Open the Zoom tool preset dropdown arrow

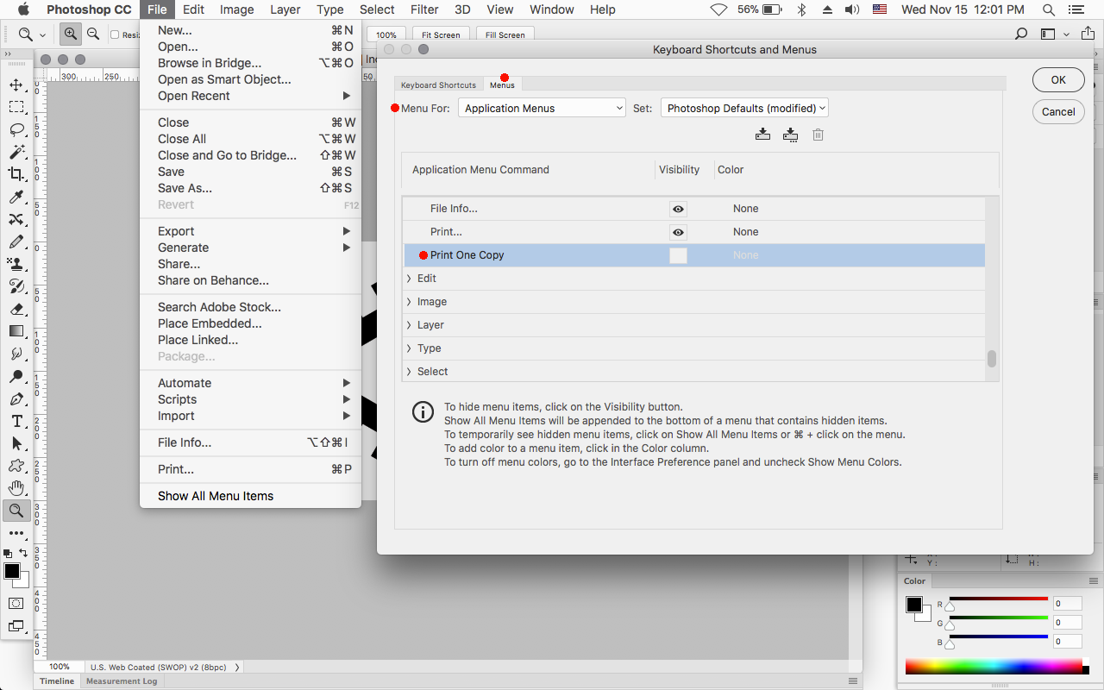(x=44, y=35)
